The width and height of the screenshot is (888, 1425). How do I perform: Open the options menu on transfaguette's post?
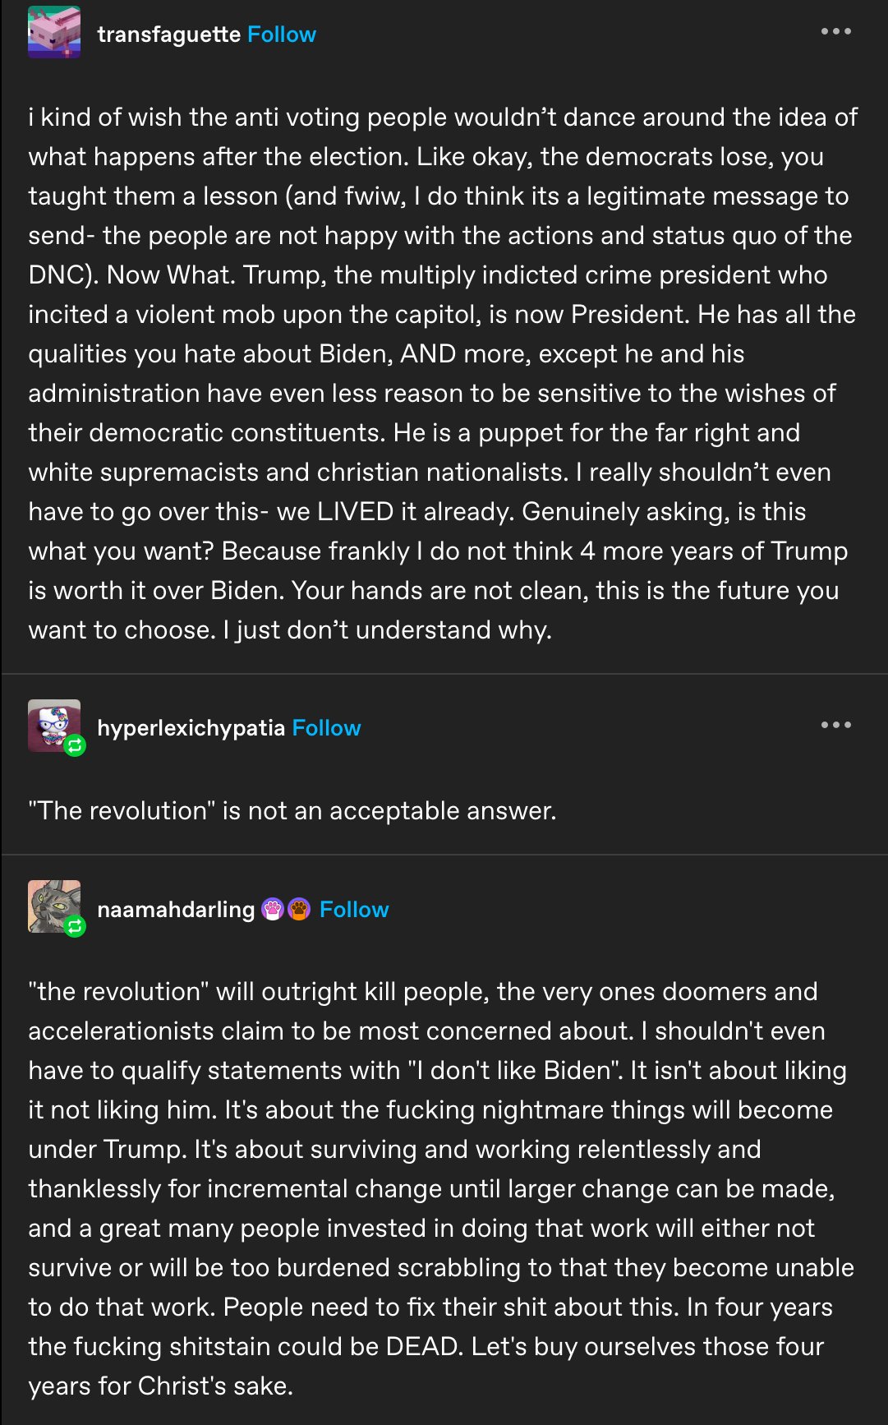pos(835,32)
